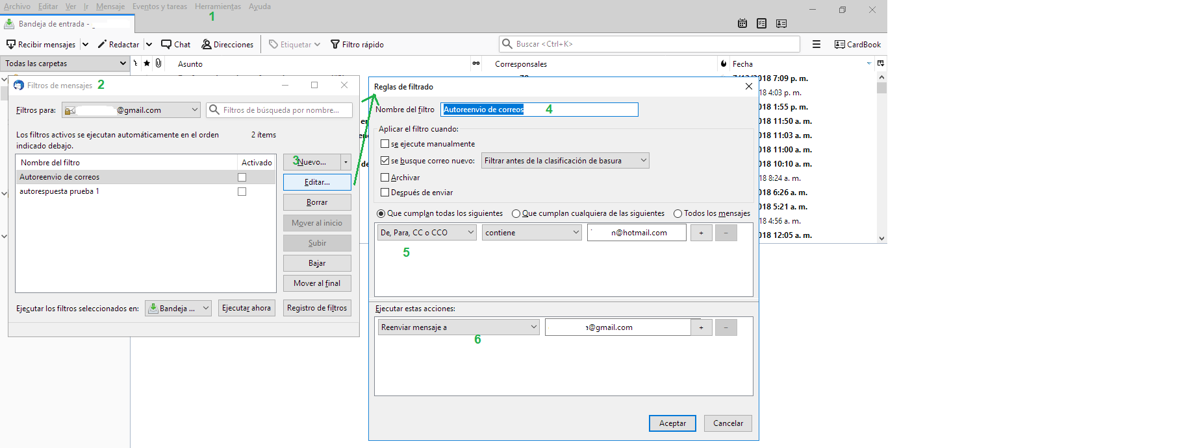
Task: Click the Redactar pencil icon
Action: point(102,45)
